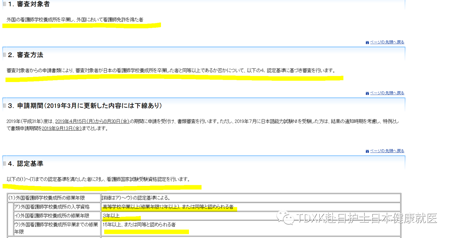This screenshot has width=452, height=238.
Task: Click the cell starting "ウ)外国看護師学校養成所卒業まで"
Action: point(57,228)
